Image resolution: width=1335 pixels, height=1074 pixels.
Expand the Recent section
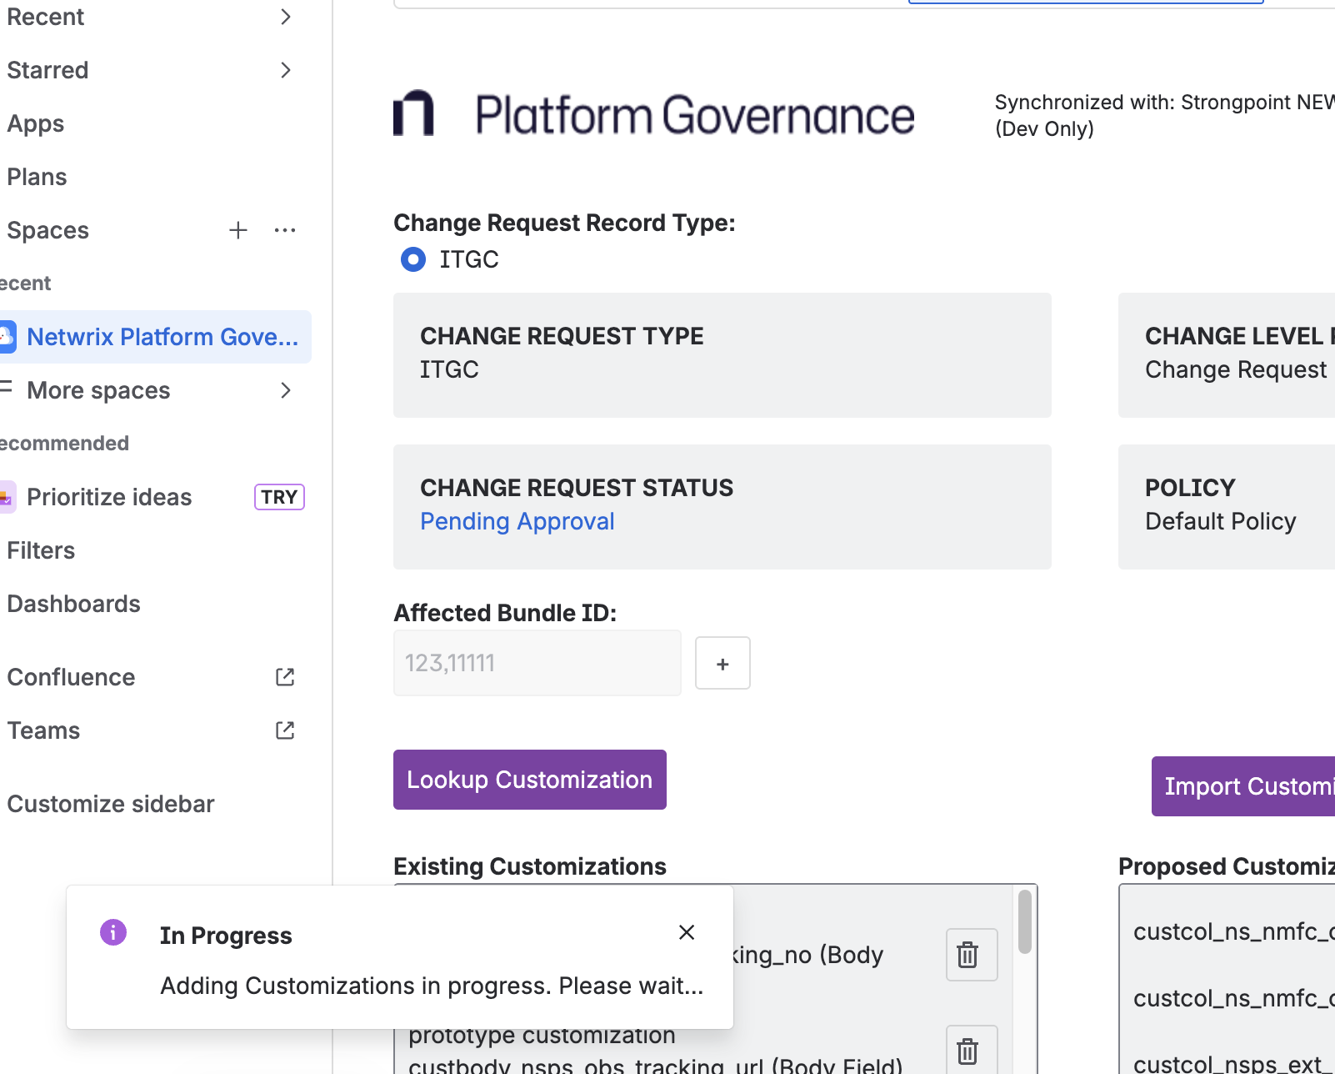click(285, 16)
